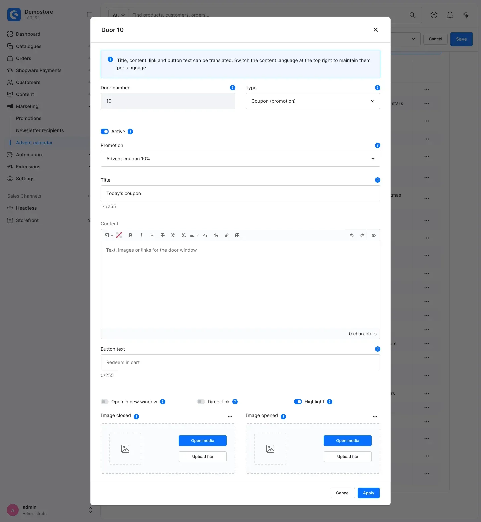Redo the last edit in the Content editor
The width and height of the screenshot is (481, 522).
coord(362,235)
